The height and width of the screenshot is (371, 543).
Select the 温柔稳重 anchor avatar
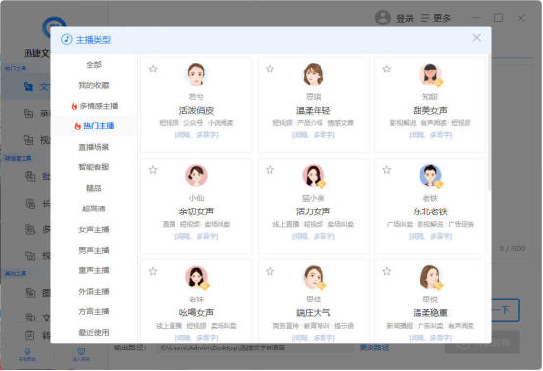430,277
